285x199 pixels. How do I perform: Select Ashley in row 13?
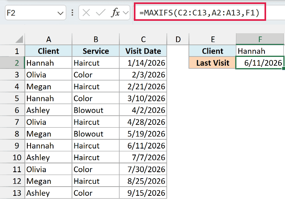pos(49,193)
